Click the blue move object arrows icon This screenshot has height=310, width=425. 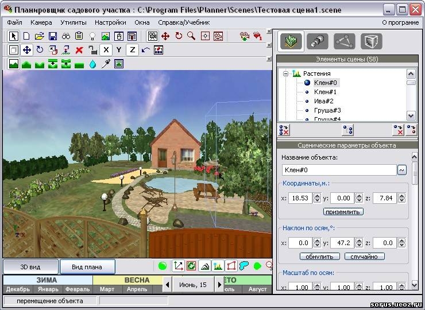tap(27, 50)
